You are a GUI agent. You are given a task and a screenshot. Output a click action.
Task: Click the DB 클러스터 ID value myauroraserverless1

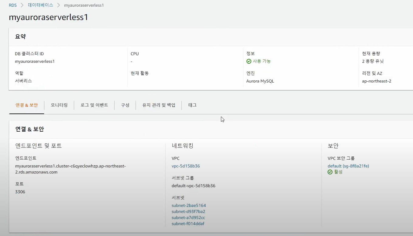coord(35,61)
